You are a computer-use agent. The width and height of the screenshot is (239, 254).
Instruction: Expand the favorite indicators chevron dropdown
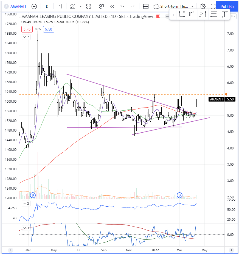(81, 7)
